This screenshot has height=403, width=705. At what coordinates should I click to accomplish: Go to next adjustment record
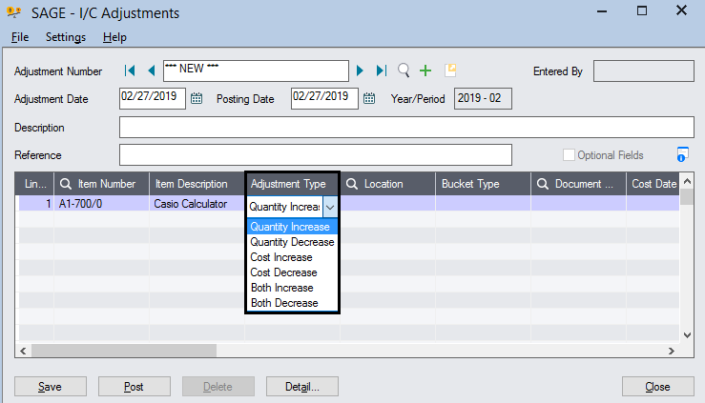(x=360, y=71)
